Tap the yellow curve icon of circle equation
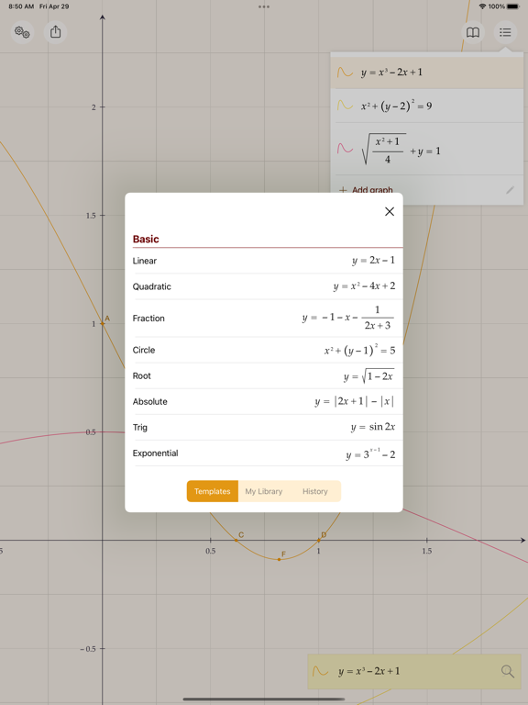The image size is (528, 705). coord(345,106)
